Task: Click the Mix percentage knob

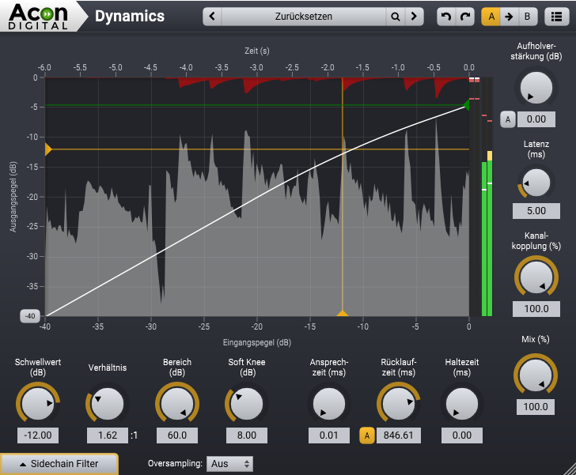Action: [536, 374]
